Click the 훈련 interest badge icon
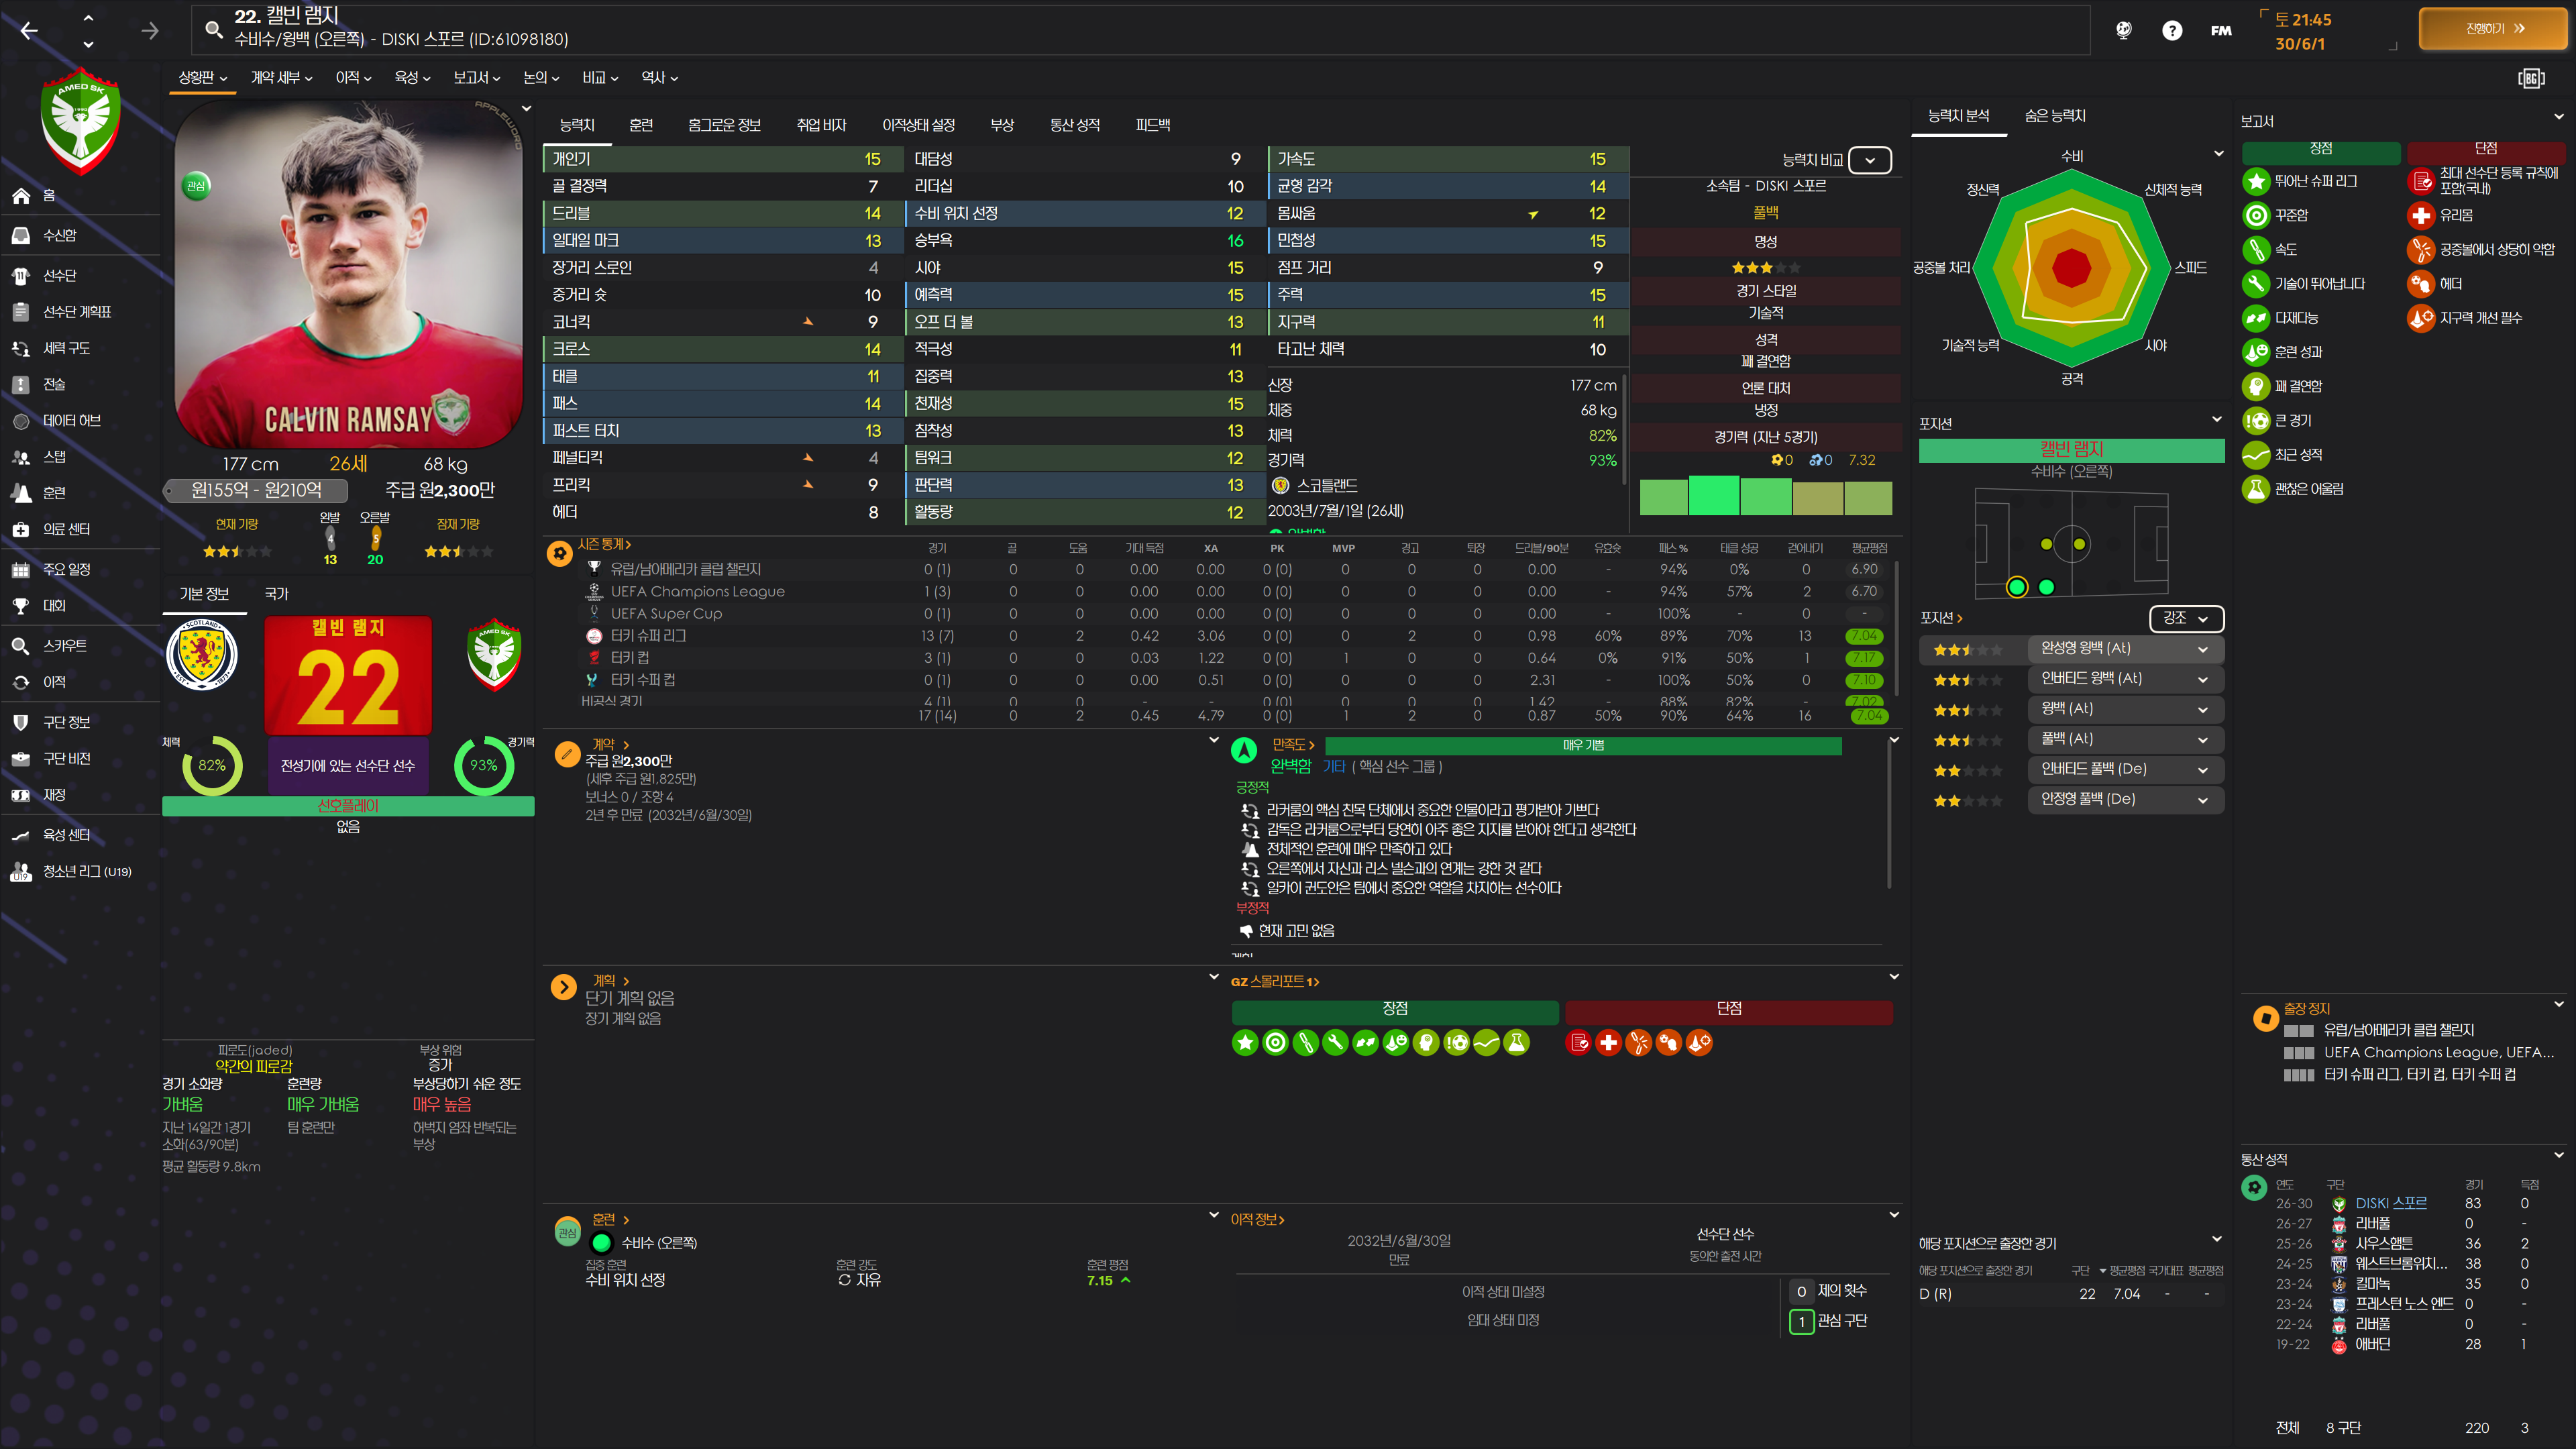 [x=567, y=1233]
